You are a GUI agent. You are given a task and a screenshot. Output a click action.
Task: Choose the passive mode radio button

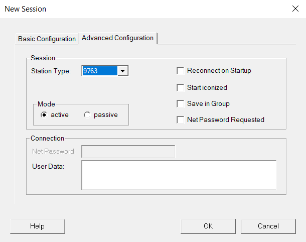click(87, 115)
